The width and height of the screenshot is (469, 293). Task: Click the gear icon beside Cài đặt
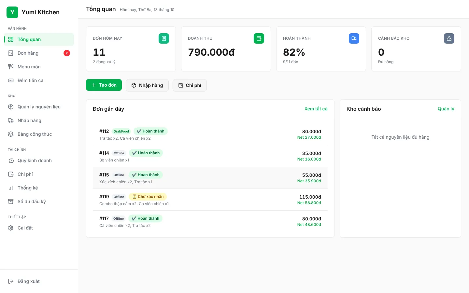pos(11,228)
